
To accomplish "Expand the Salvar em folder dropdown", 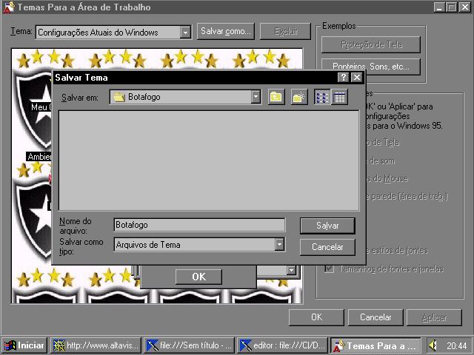I will point(256,97).
